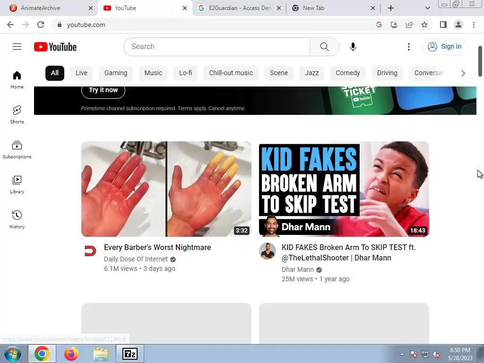484x363 pixels.
Task: Switch to the E2Guardian Access Denied tab
Action: pyautogui.click(x=240, y=8)
